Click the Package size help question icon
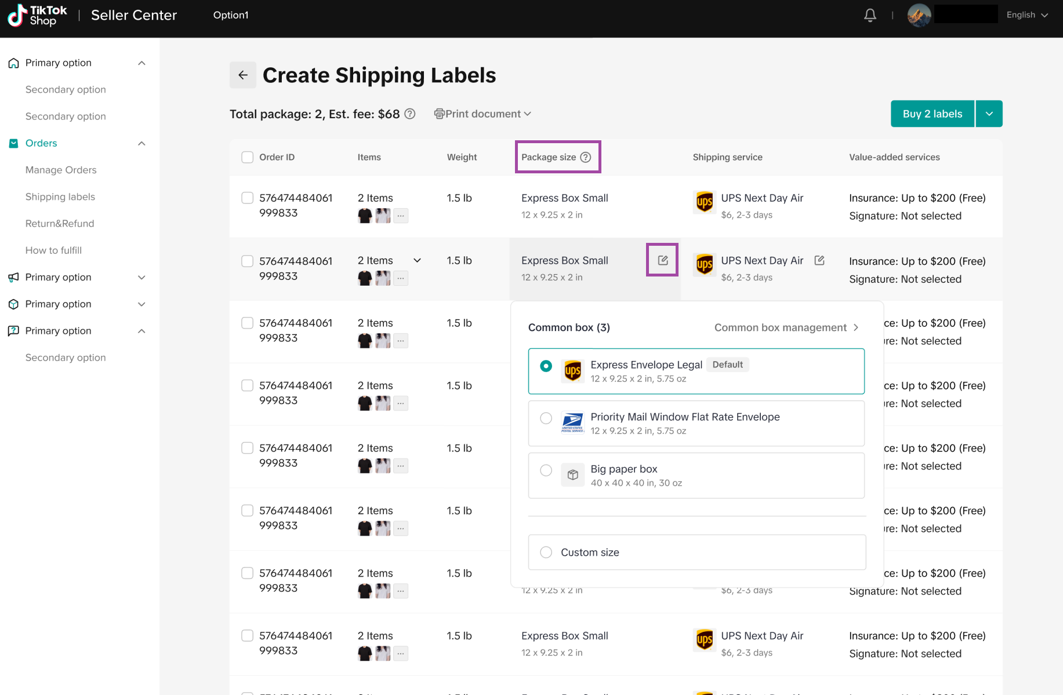This screenshot has height=695, width=1063. pyautogui.click(x=586, y=157)
